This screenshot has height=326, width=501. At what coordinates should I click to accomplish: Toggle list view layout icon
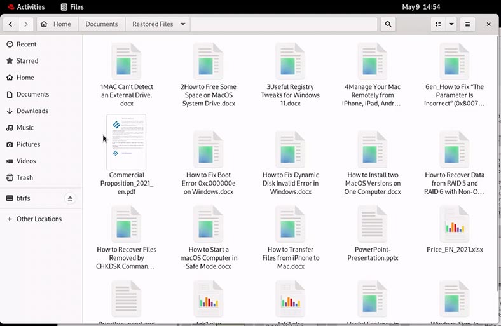[437, 24]
